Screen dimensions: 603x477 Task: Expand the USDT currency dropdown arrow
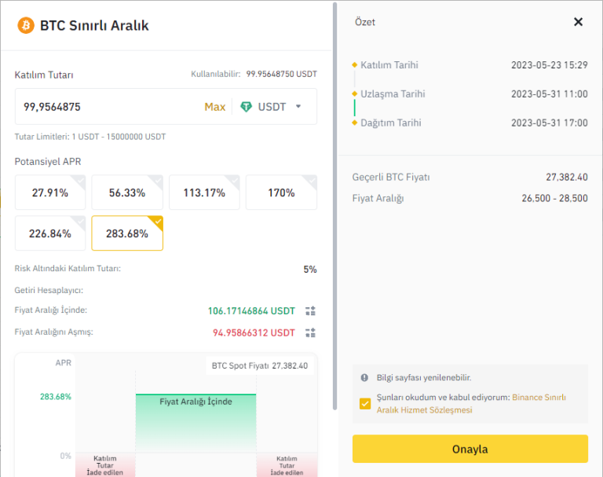pyautogui.click(x=298, y=107)
